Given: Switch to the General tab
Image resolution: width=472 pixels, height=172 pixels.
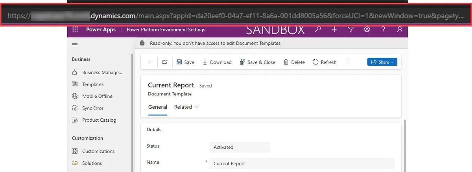Looking at the screenshot, I should pyautogui.click(x=158, y=107).
